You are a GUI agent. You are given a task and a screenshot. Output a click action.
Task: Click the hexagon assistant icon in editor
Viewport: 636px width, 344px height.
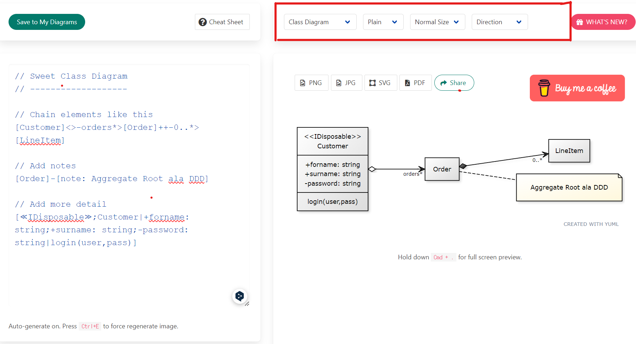[239, 296]
